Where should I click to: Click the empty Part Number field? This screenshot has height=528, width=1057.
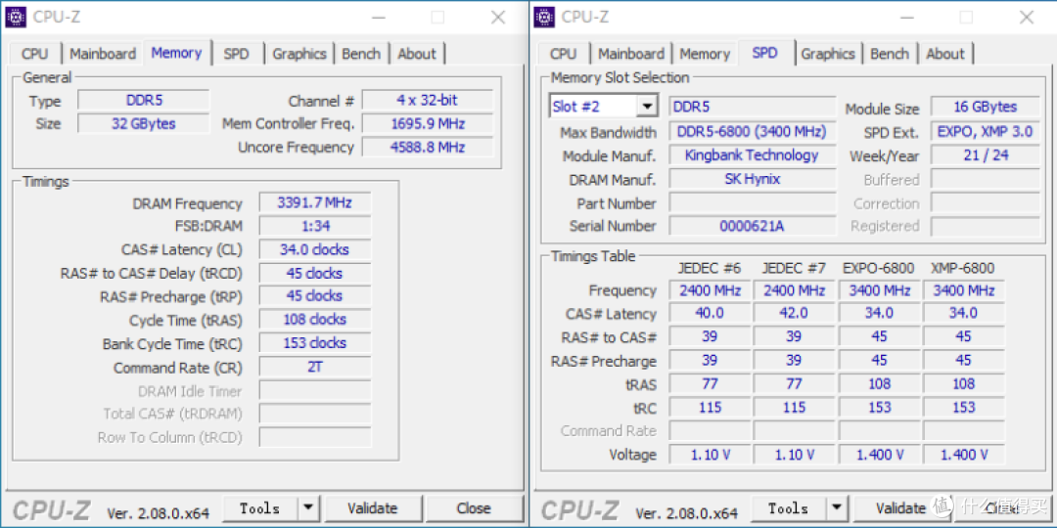753,202
